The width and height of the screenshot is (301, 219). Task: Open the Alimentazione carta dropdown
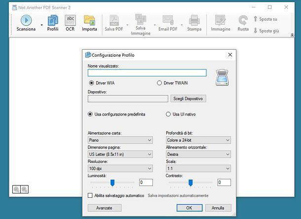pyautogui.click(x=120, y=140)
